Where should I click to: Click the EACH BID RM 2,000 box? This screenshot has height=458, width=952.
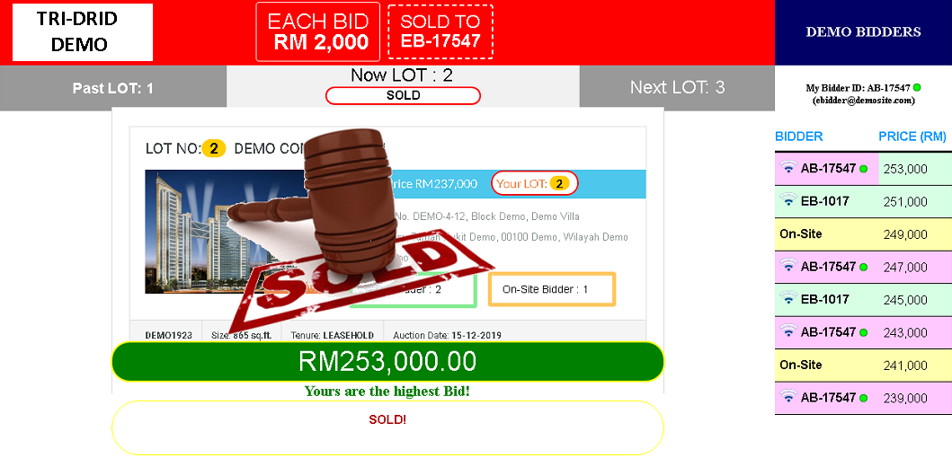pyautogui.click(x=318, y=31)
